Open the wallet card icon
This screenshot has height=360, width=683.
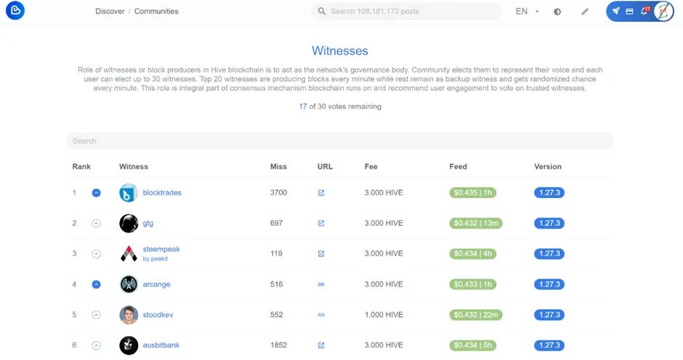point(629,12)
